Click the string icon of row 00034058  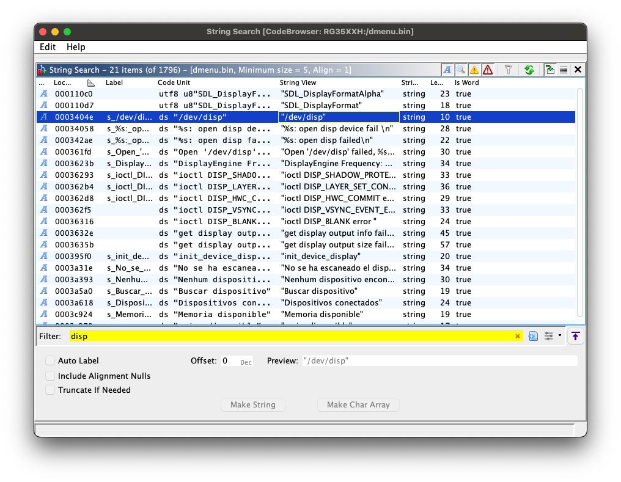click(43, 129)
